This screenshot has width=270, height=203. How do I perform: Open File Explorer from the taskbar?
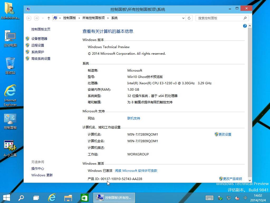pos(68,198)
